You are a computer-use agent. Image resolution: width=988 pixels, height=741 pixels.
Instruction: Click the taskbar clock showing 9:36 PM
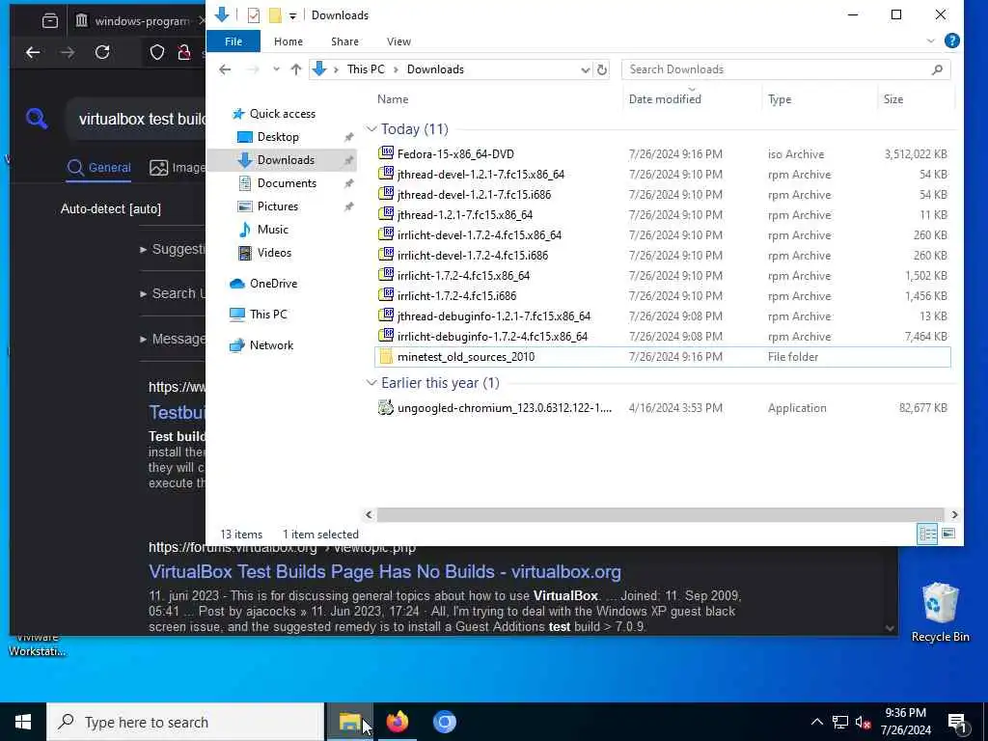[x=905, y=722]
